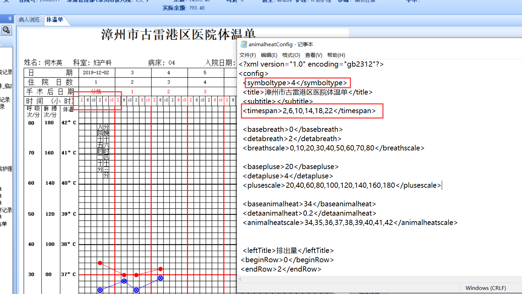522x294 pixels.
Task: Click the bed label 病床：04
Action: point(162,62)
